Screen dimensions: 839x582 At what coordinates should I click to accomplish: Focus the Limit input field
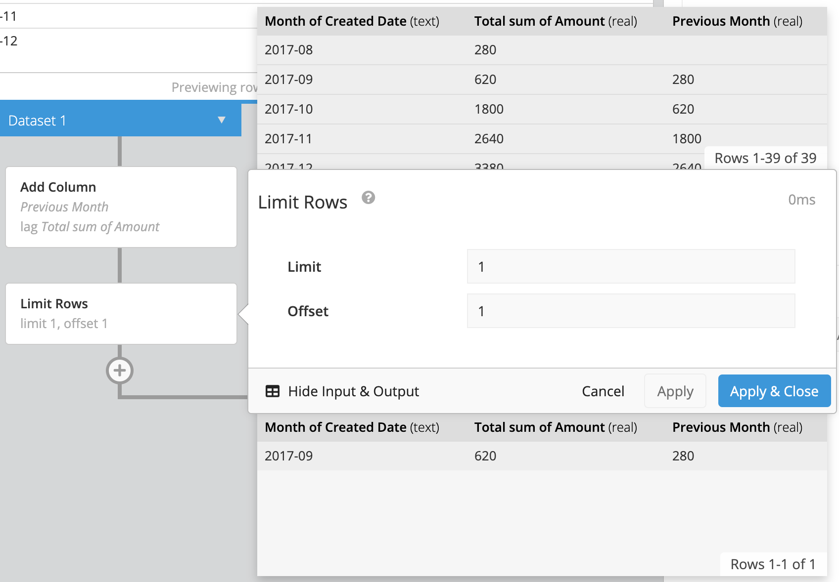pos(631,266)
